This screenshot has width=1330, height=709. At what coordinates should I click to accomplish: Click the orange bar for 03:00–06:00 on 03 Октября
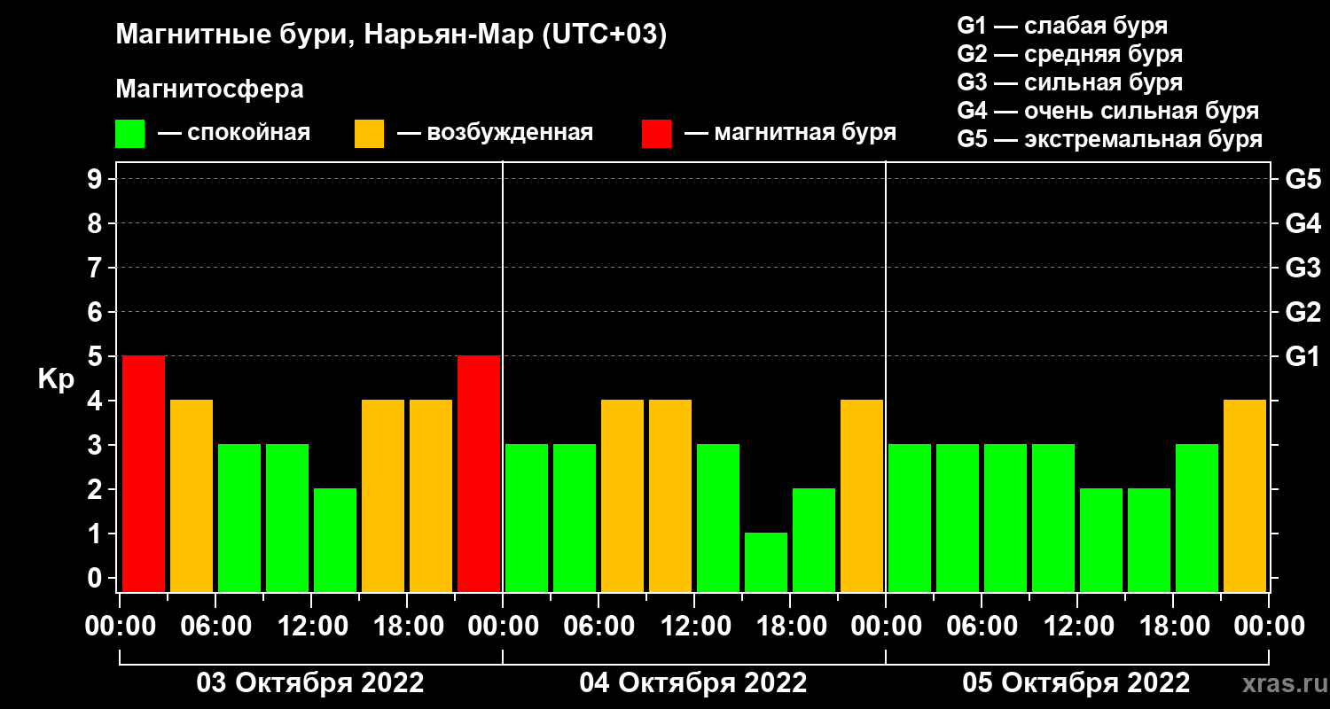[192, 495]
